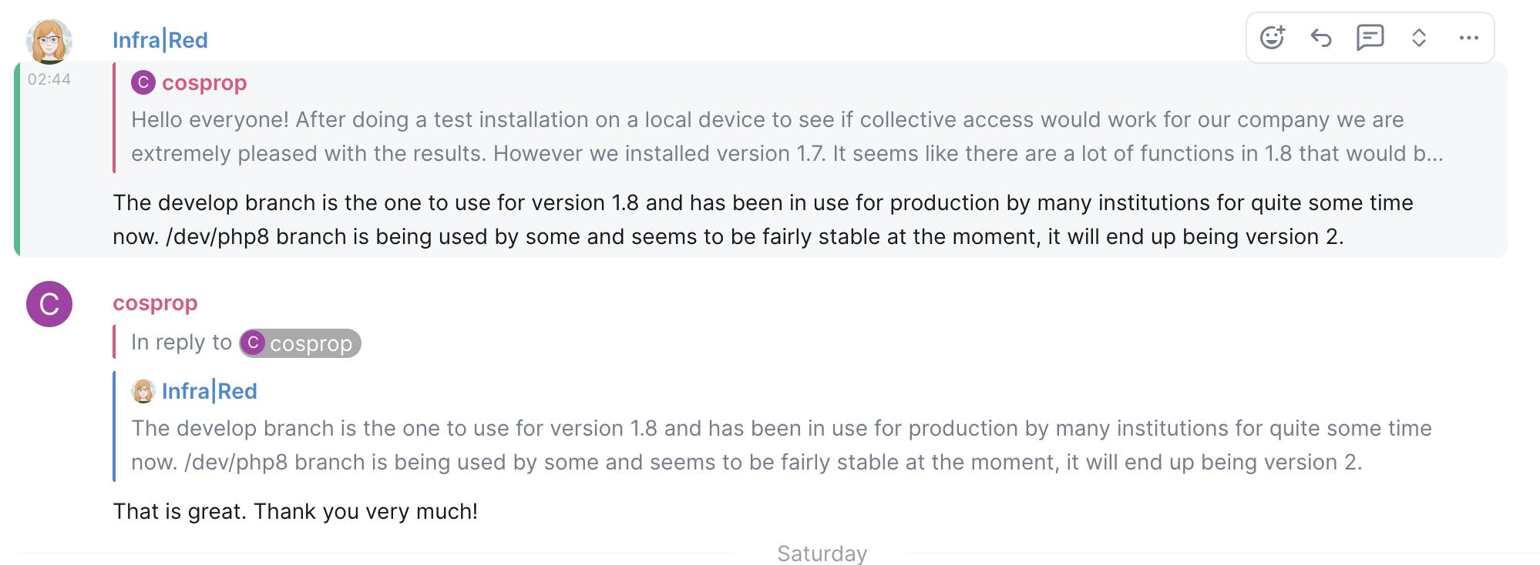Screen dimensions: 1540x565
Task: Reply to InfraRed's message using the reply arrow
Action: 1320,36
